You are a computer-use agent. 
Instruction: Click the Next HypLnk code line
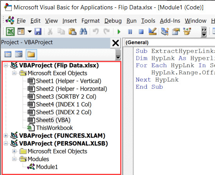(157, 80)
